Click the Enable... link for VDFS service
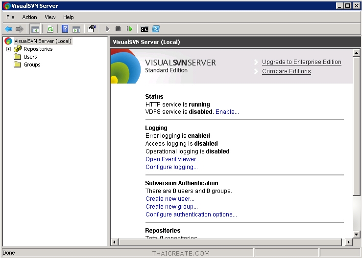The image size is (362, 258). click(227, 112)
